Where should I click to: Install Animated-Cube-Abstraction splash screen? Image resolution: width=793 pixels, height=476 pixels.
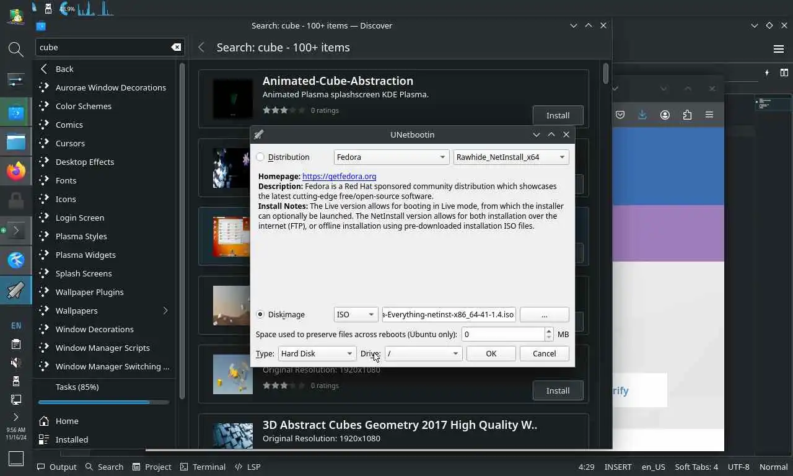coord(558,115)
